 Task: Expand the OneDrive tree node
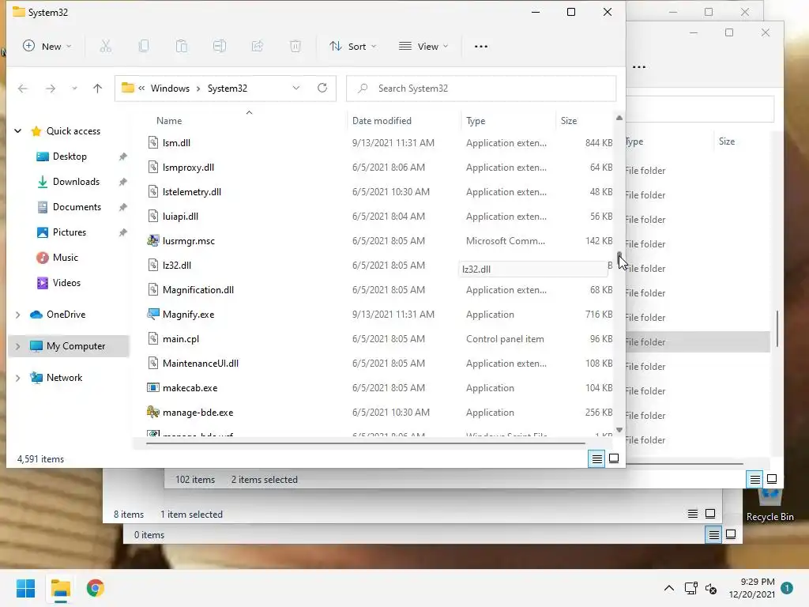(18, 315)
